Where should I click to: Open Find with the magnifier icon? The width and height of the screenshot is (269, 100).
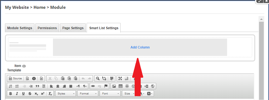(98, 79)
